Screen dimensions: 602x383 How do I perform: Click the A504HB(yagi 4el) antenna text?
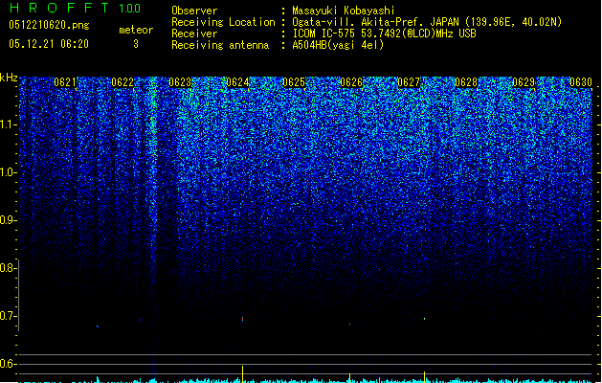point(338,45)
